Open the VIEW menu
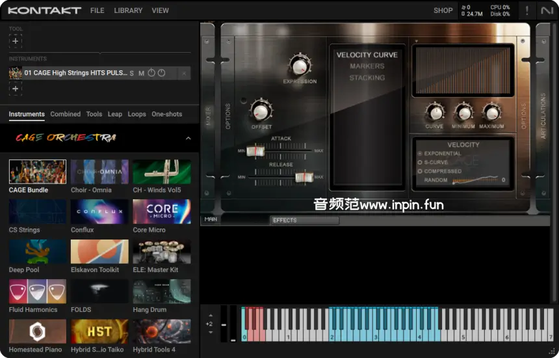Image resolution: width=559 pixels, height=358 pixels. [160, 10]
